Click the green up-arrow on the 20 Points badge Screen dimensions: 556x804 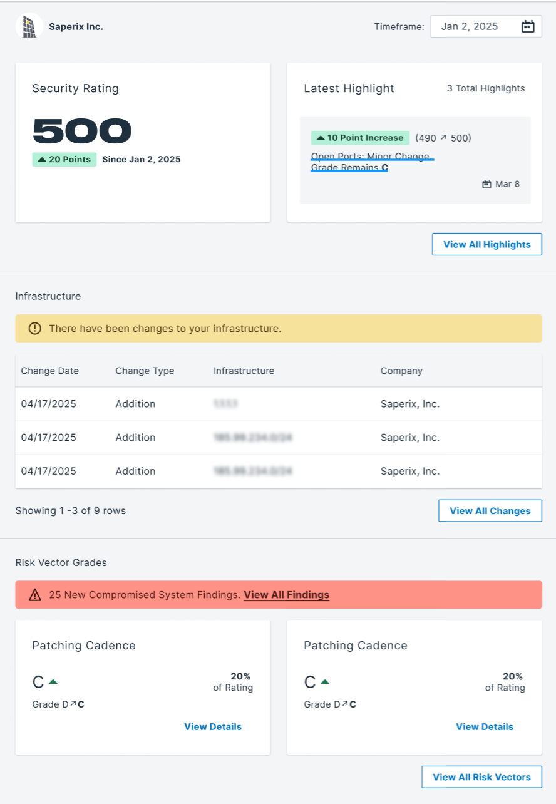[x=41, y=160]
